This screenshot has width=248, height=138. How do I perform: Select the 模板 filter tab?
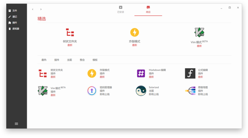click(95, 60)
